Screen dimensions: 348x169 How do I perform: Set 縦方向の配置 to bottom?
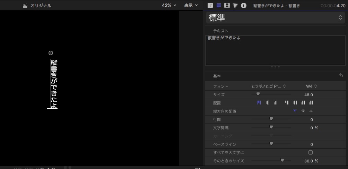pos(311,111)
